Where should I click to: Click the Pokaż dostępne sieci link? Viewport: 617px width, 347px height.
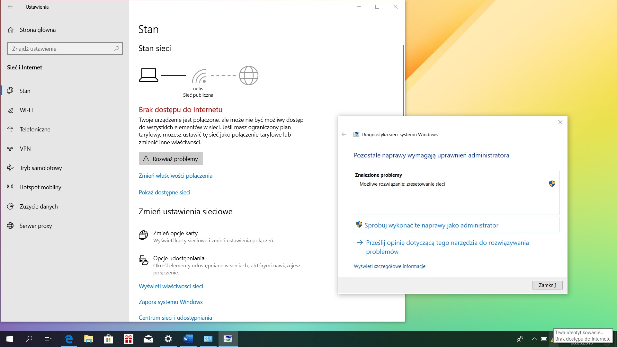[164, 192]
